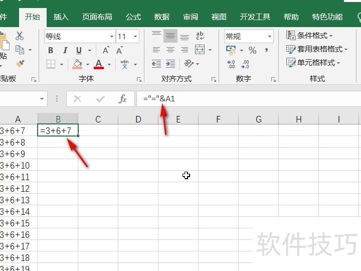Select bottom align icon
This screenshot has width=361, height=271.
pos(185,36)
